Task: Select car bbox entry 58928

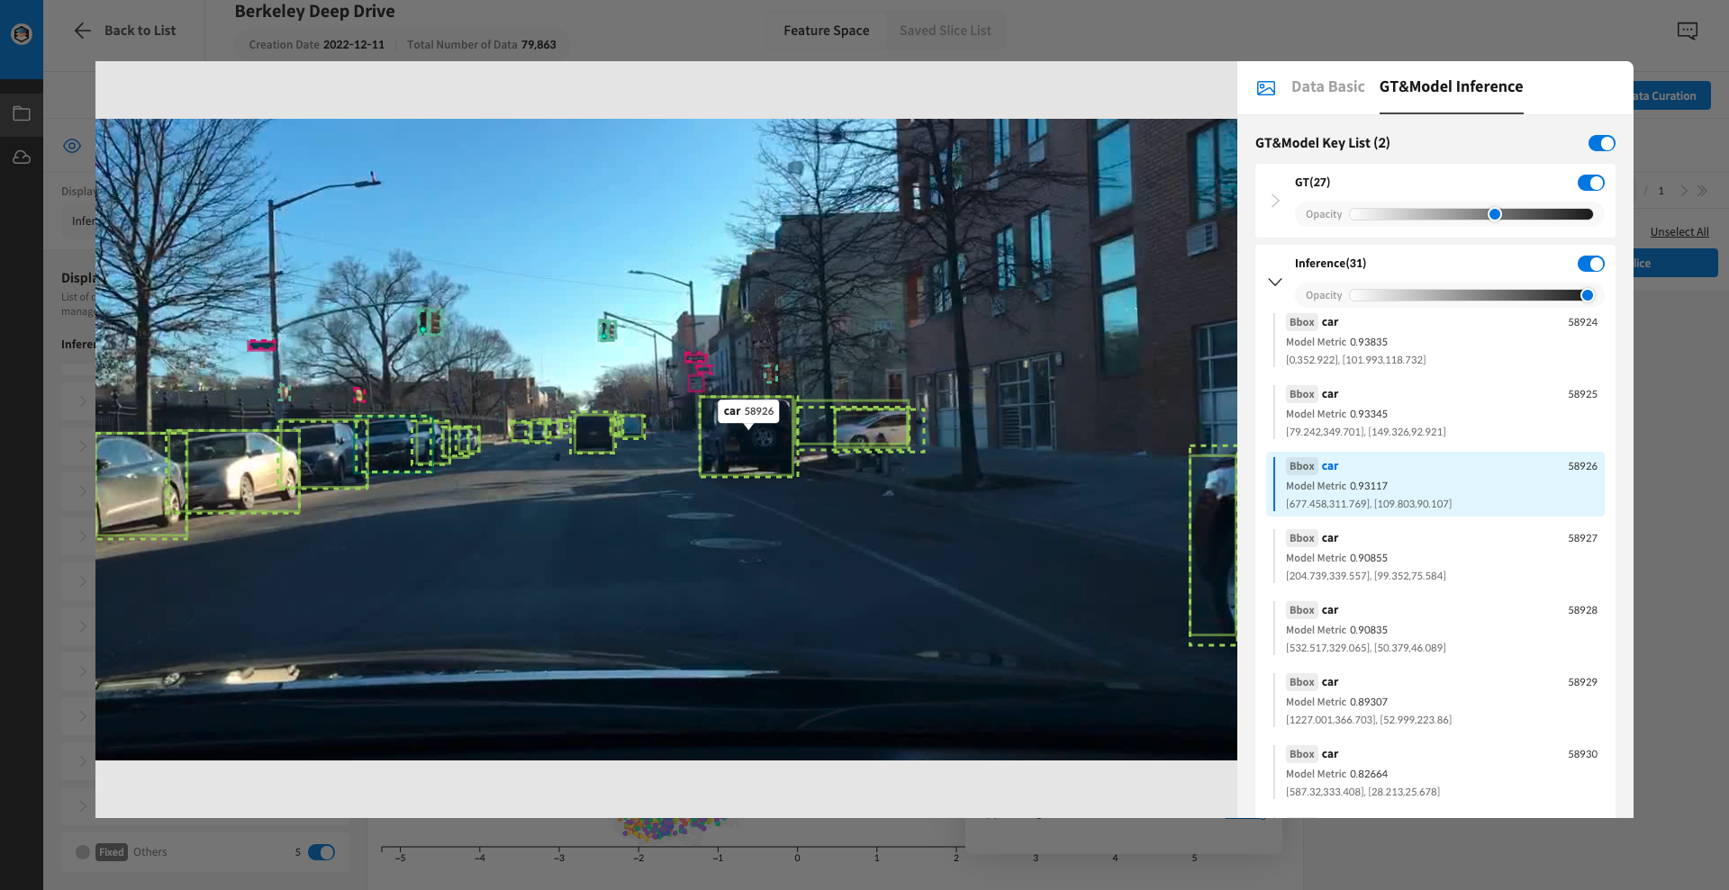Action: click(1435, 628)
